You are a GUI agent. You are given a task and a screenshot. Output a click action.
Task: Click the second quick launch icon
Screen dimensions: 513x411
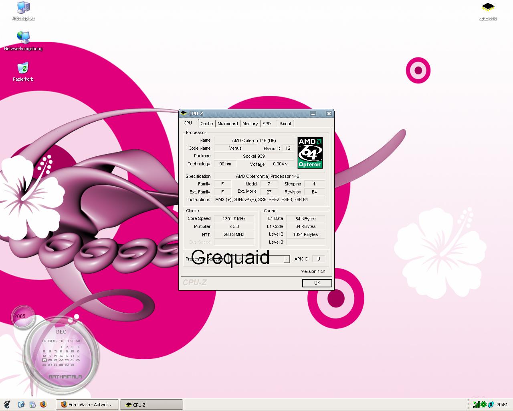tap(32, 405)
